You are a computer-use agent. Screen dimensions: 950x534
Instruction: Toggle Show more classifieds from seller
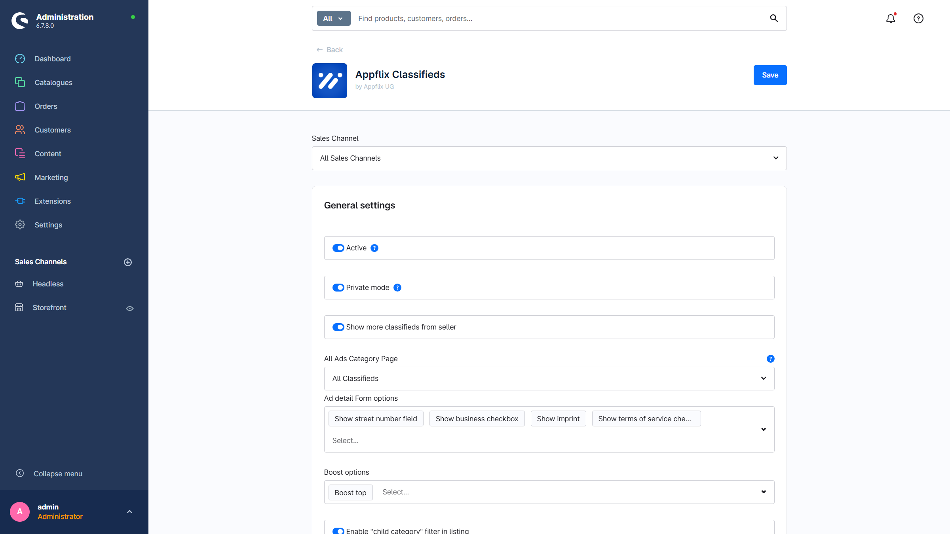pos(338,327)
